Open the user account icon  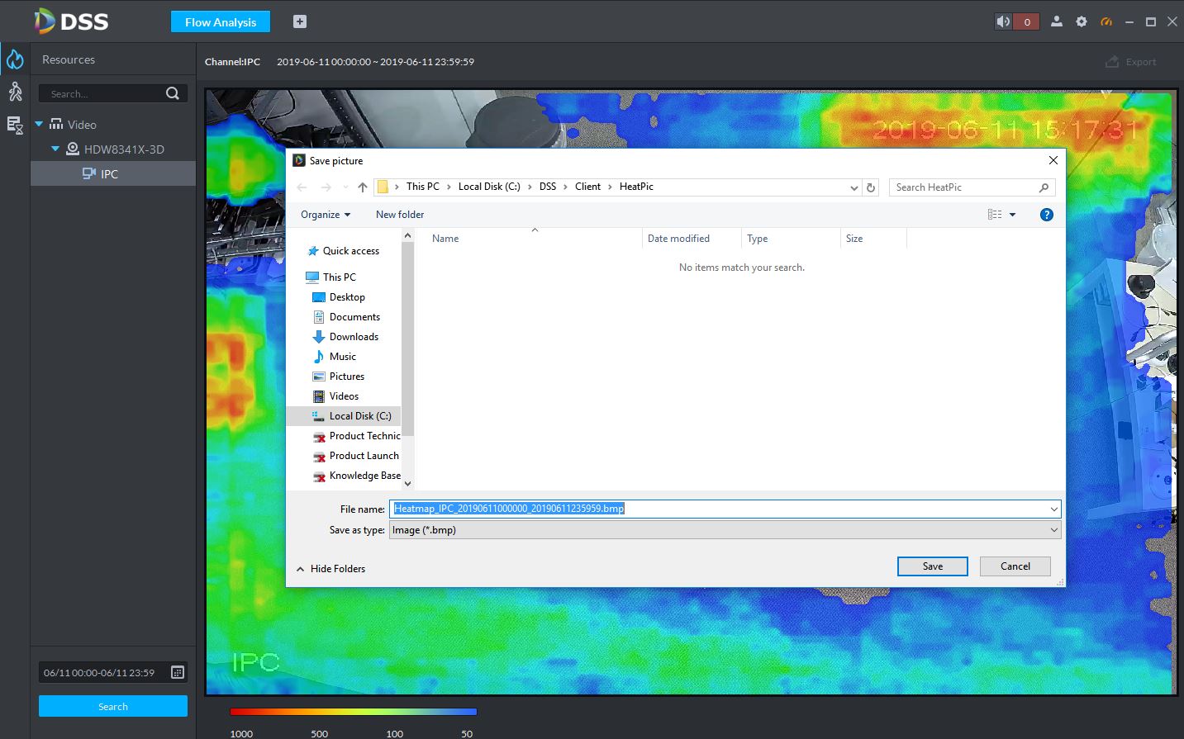pos(1056,22)
